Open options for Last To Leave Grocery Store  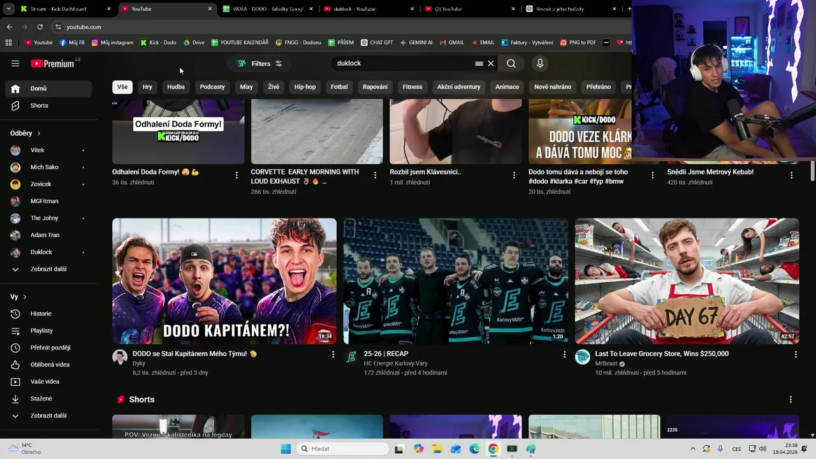coord(796,354)
